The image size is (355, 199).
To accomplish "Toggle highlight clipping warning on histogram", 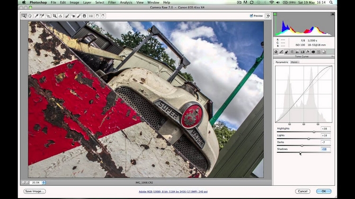I will coord(333,14).
